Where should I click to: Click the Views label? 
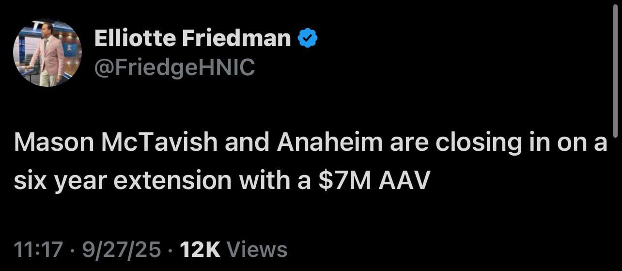click(x=257, y=250)
